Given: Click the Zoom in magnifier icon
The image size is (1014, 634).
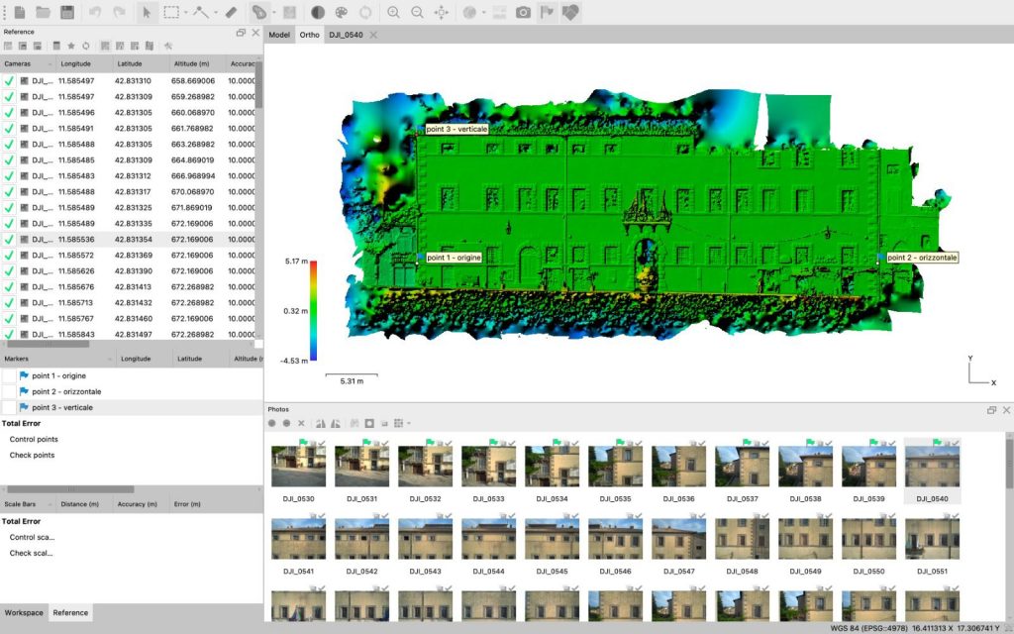Looking at the screenshot, I should [x=393, y=12].
